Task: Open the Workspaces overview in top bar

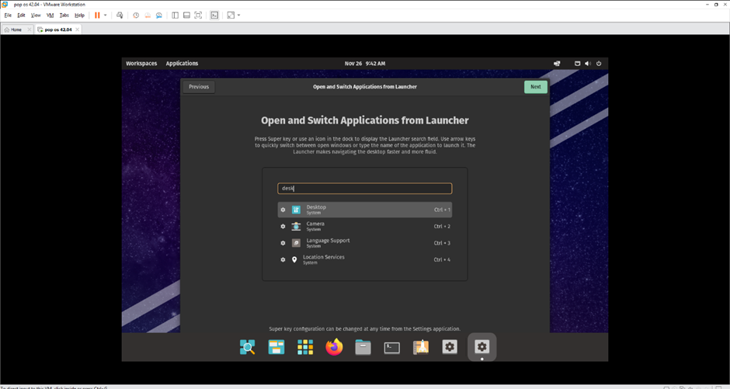Action: [141, 64]
